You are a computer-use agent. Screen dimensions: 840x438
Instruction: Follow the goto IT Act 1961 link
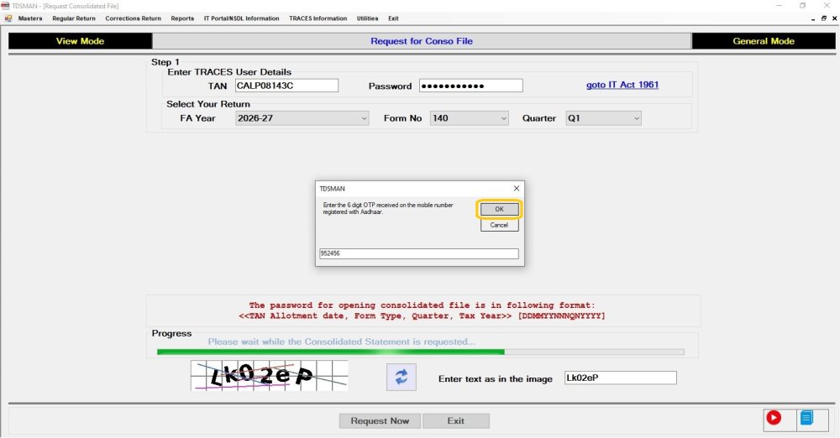tap(622, 85)
